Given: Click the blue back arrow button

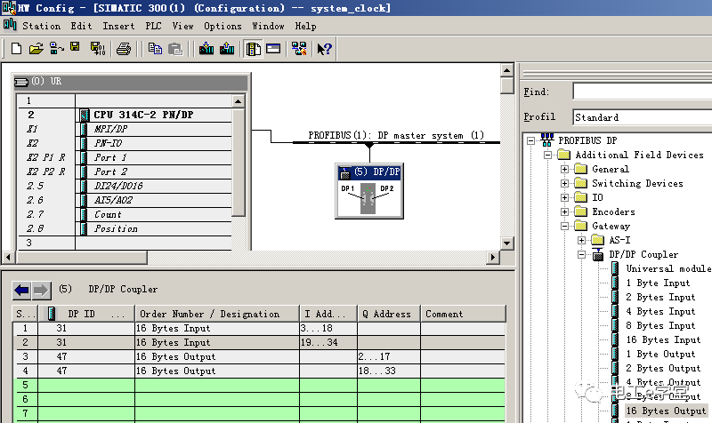Looking at the screenshot, I should tap(21, 290).
